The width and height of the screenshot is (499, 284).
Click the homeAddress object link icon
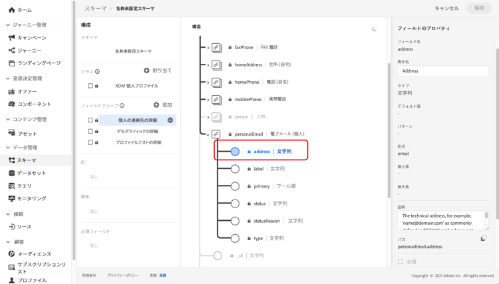(216, 65)
